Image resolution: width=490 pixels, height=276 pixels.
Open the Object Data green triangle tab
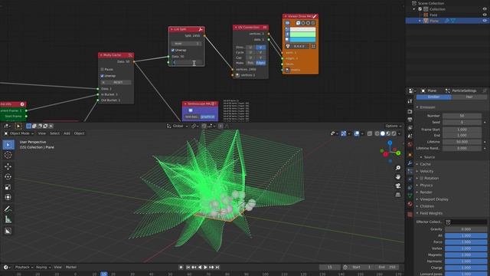tap(410, 195)
